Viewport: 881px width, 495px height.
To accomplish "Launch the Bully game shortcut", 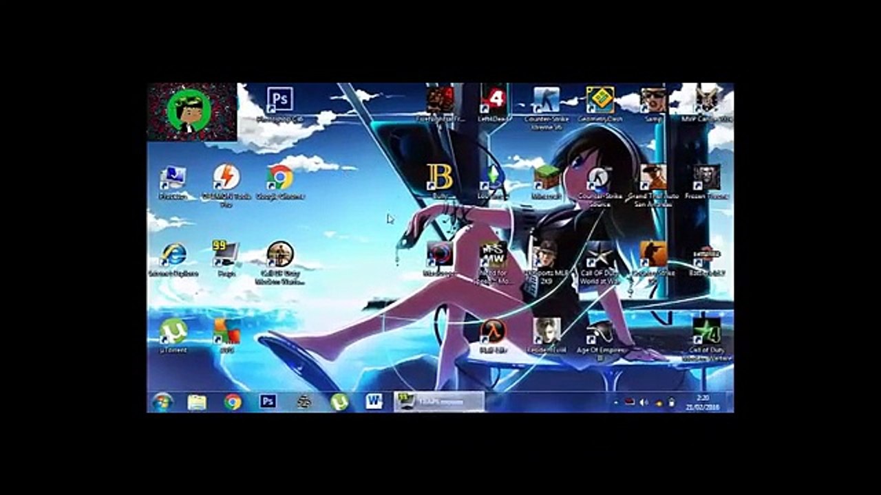I will 439,182.
